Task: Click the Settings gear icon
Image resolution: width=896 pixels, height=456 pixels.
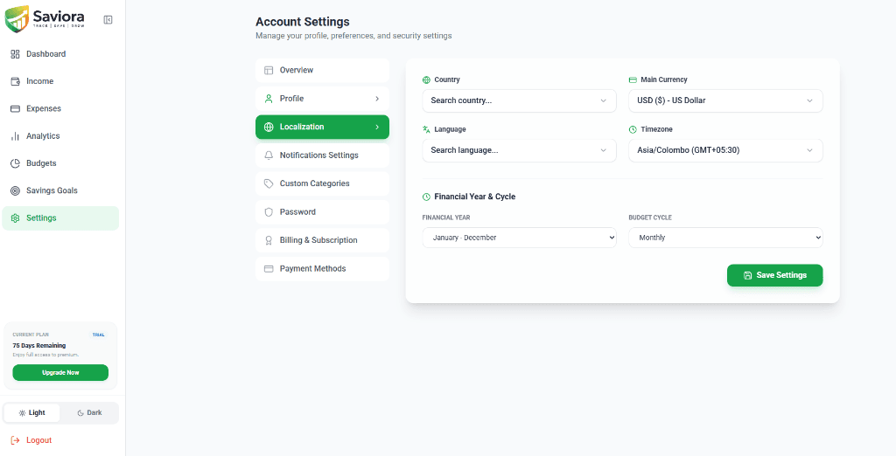Action: (x=16, y=218)
